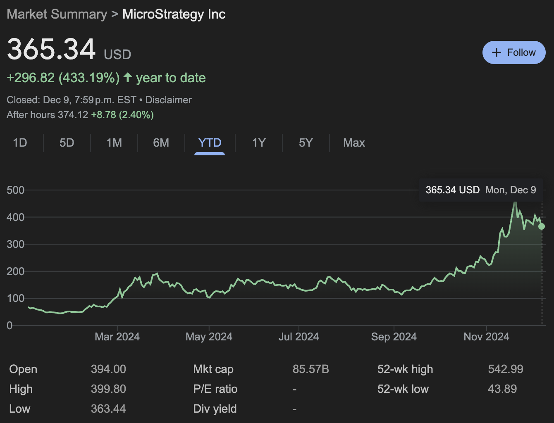Click the Sep 2024 axis label
Image resolution: width=554 pixels, height=423 pixels.
[394, 337]
